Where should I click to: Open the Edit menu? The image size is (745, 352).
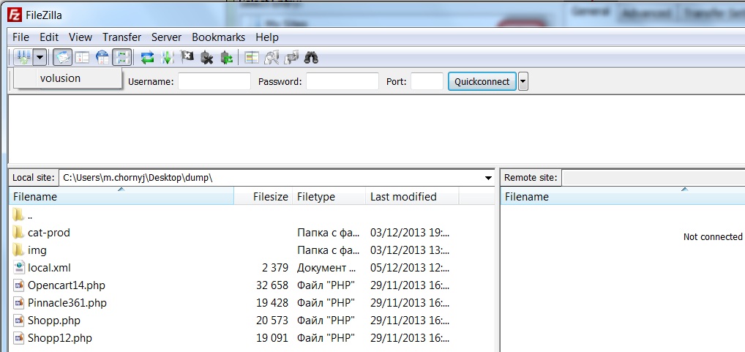coord(49,37)
